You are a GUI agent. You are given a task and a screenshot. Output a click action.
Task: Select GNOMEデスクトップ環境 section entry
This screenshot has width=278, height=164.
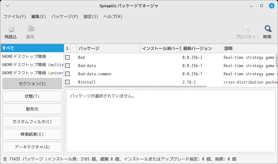[32, 56]
